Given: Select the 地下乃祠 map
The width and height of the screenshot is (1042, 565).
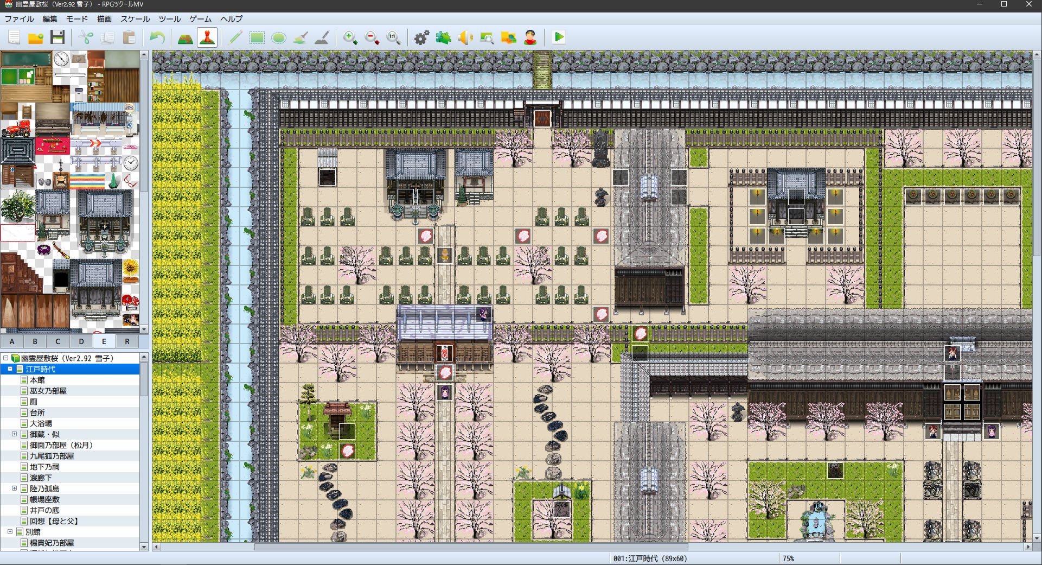Looking at the screenshot, I should (x=44, y=467).
